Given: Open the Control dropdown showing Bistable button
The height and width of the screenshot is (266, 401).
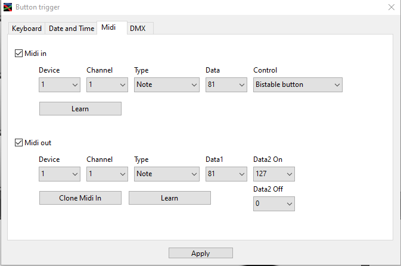Looking at the screenshot, I should (298, 85).
